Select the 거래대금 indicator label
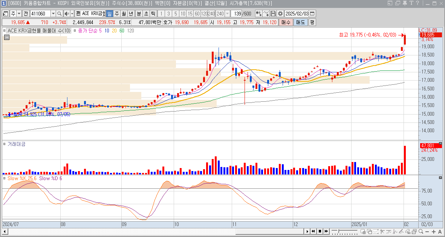 click(17, 144)
